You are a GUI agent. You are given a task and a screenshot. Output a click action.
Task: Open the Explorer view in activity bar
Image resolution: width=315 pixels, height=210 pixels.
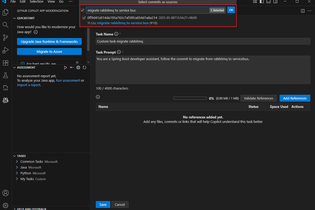[6, 12]
